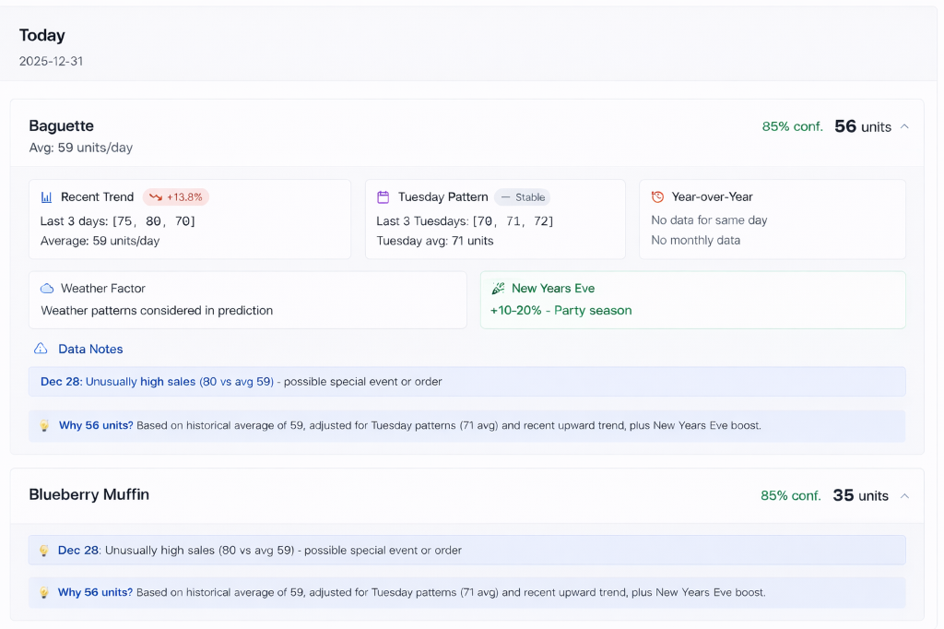Screen dimensions: 944x629
Task: Click the trend arrow inside the +13.8% badge
Action: (157, 196)
